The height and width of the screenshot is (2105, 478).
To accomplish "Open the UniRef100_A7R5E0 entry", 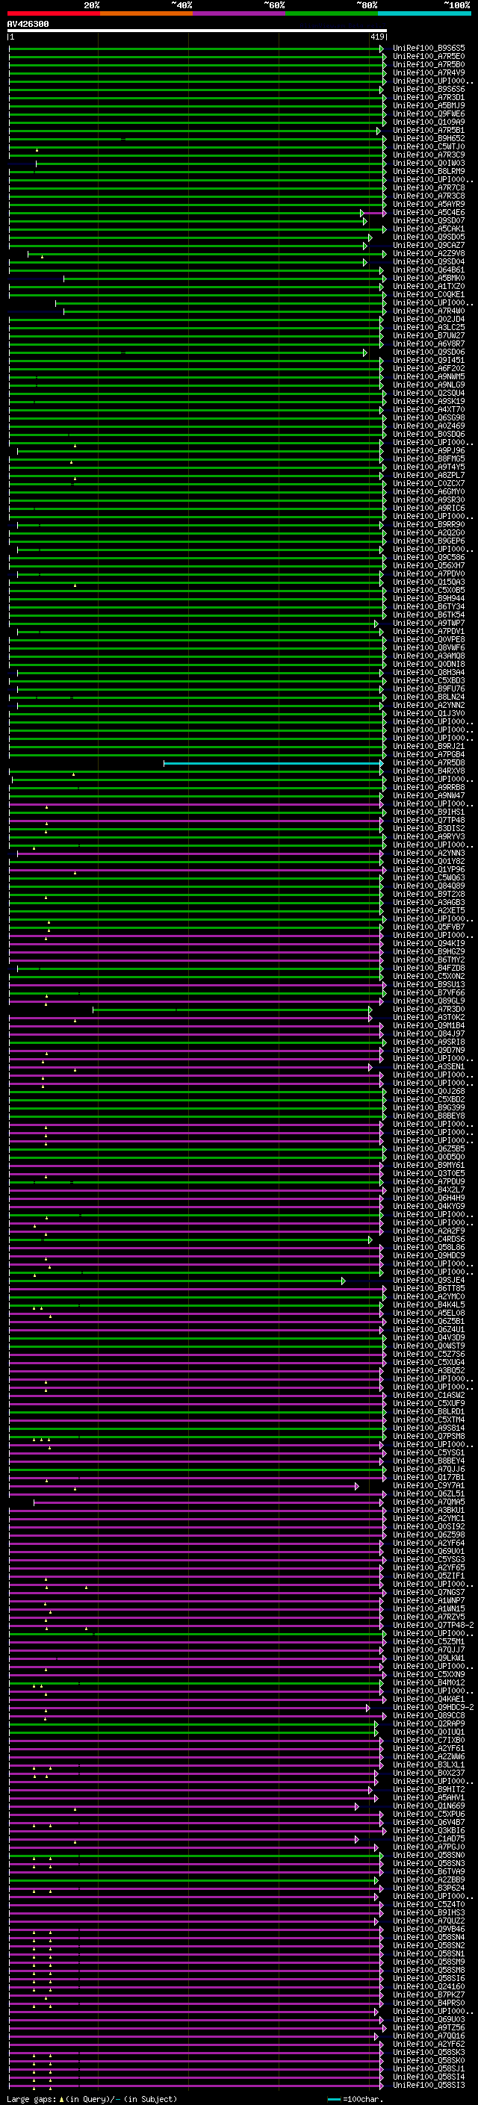I will (x=429, y=57).
